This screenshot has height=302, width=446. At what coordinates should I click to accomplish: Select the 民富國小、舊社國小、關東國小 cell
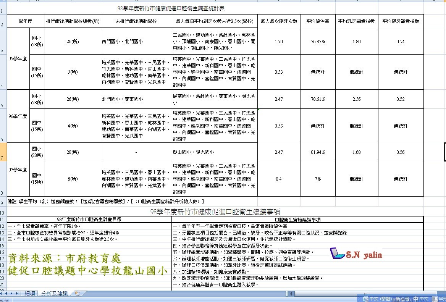[x=215, y=99]
